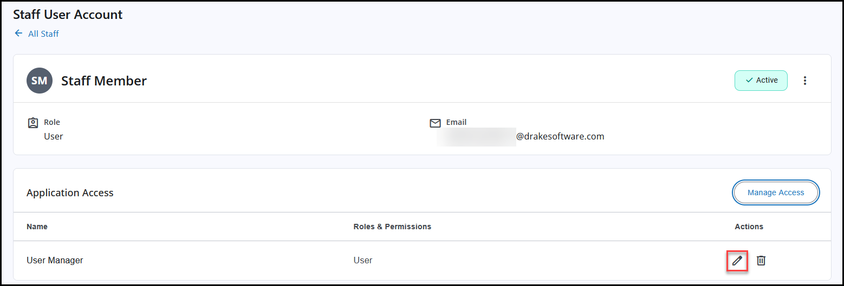
Task: Click the Name column header
Action: tap(37, 227)
